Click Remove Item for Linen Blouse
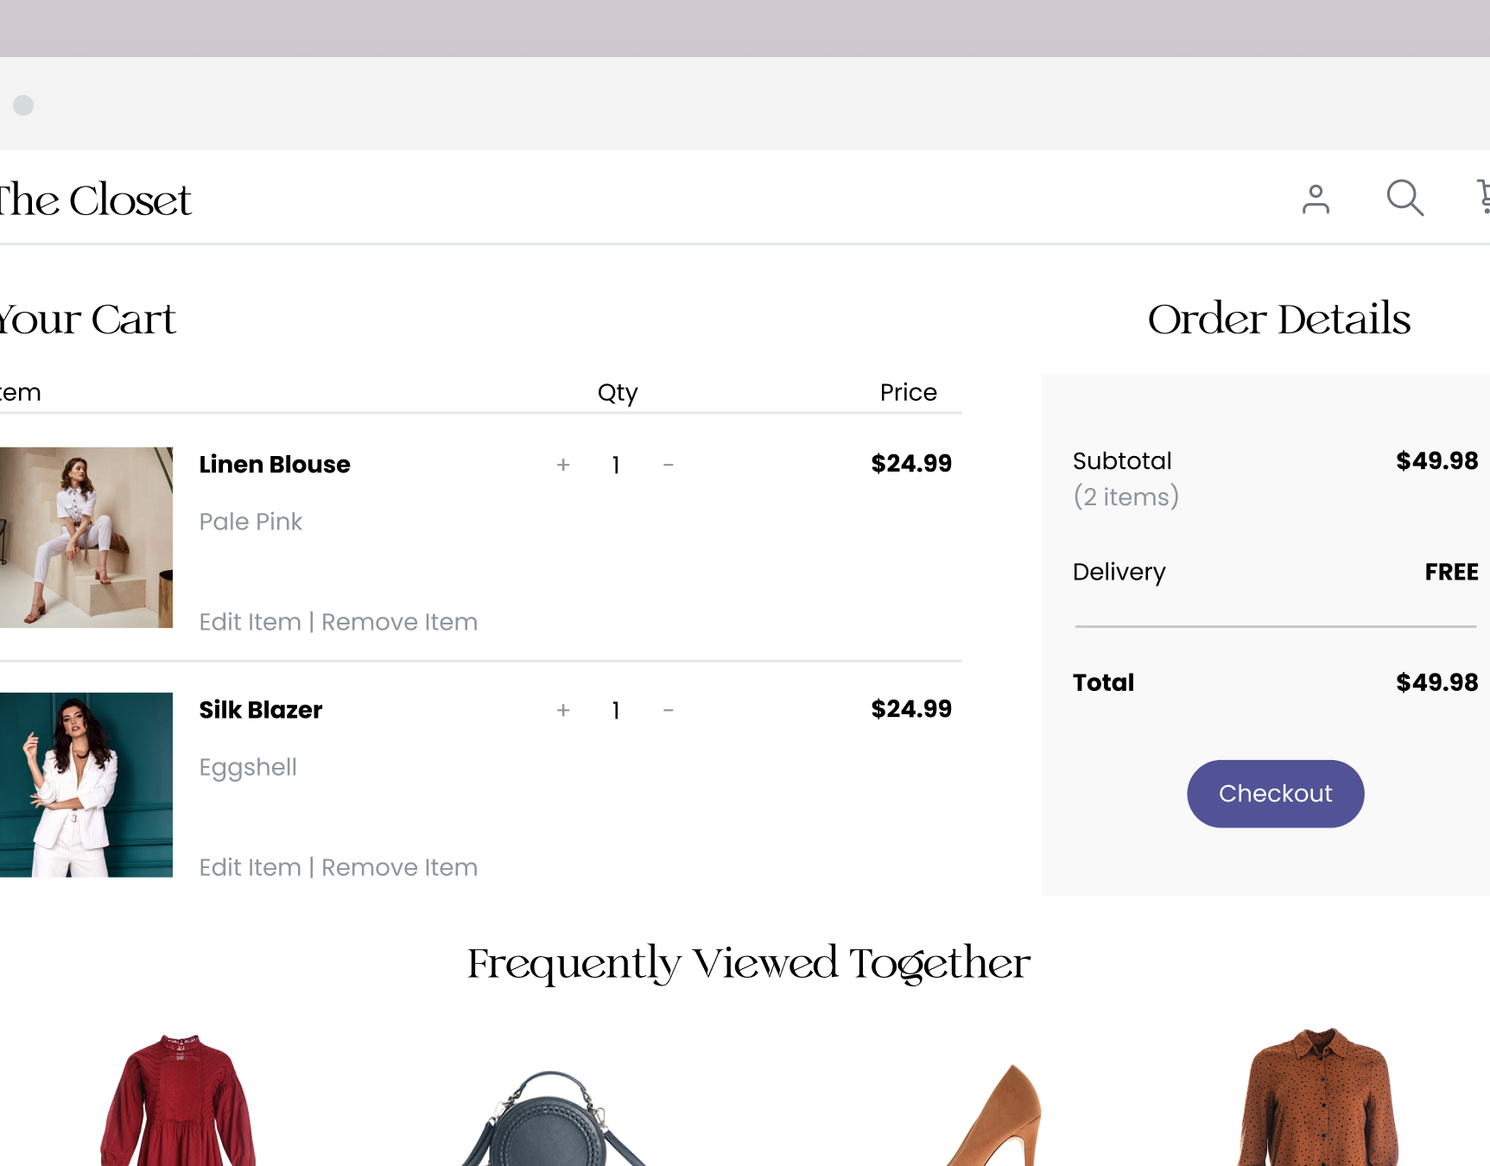 [x=399, y=622]
